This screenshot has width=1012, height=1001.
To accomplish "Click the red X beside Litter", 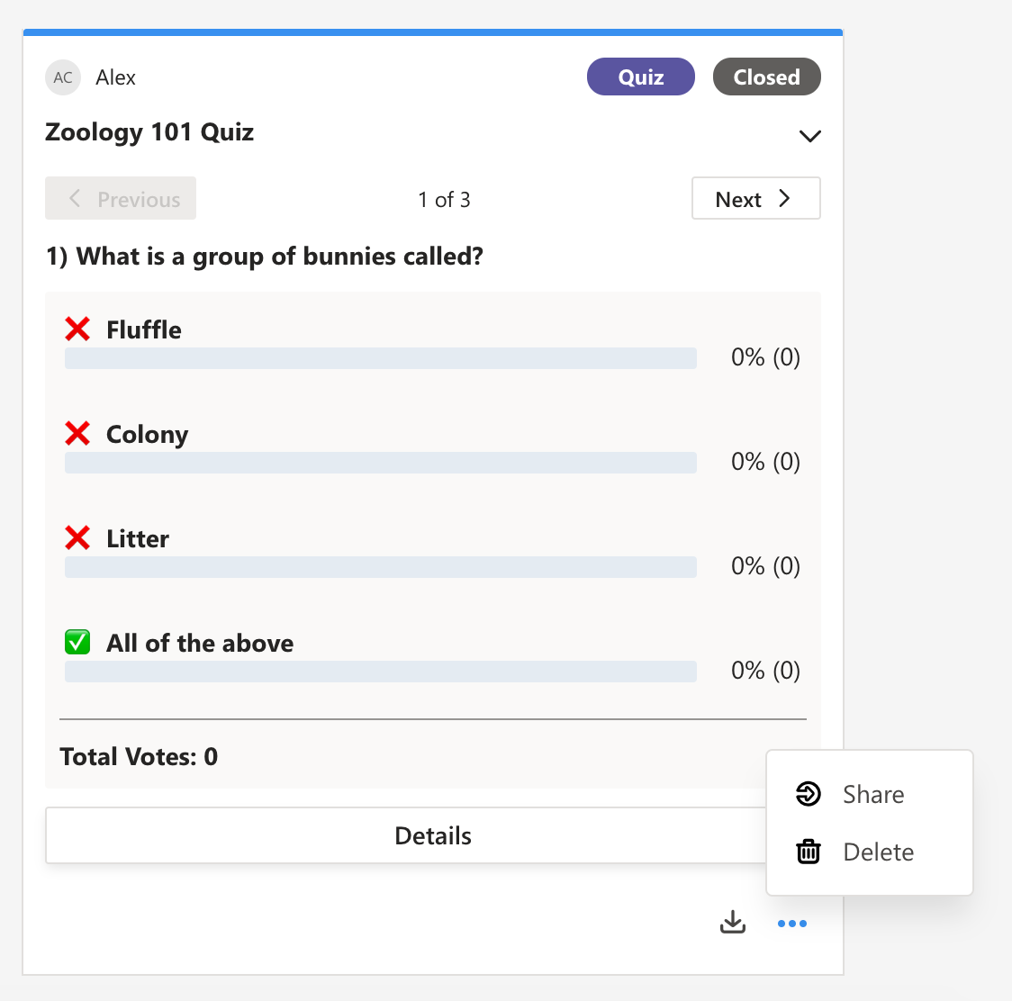I will click(77, 538).
